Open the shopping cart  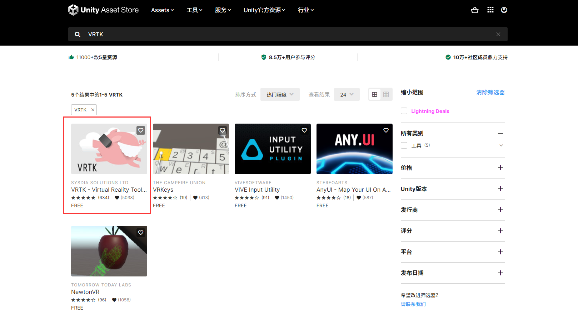[x=475, y=10]
